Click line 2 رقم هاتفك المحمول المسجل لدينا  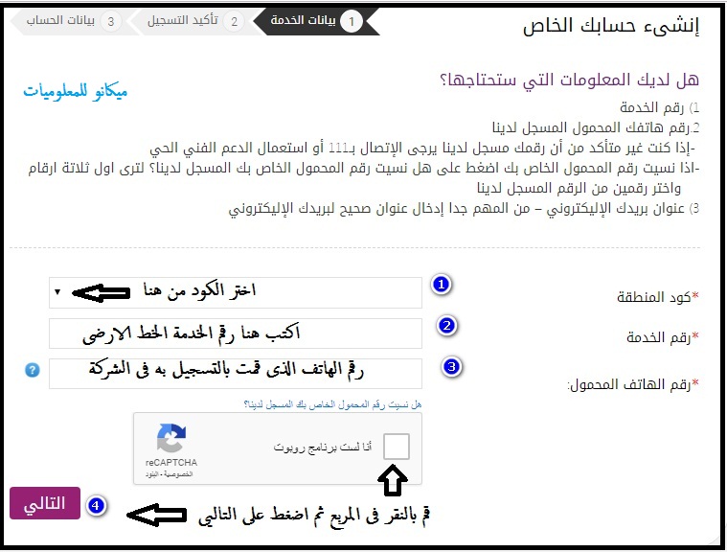pos(596,127)
